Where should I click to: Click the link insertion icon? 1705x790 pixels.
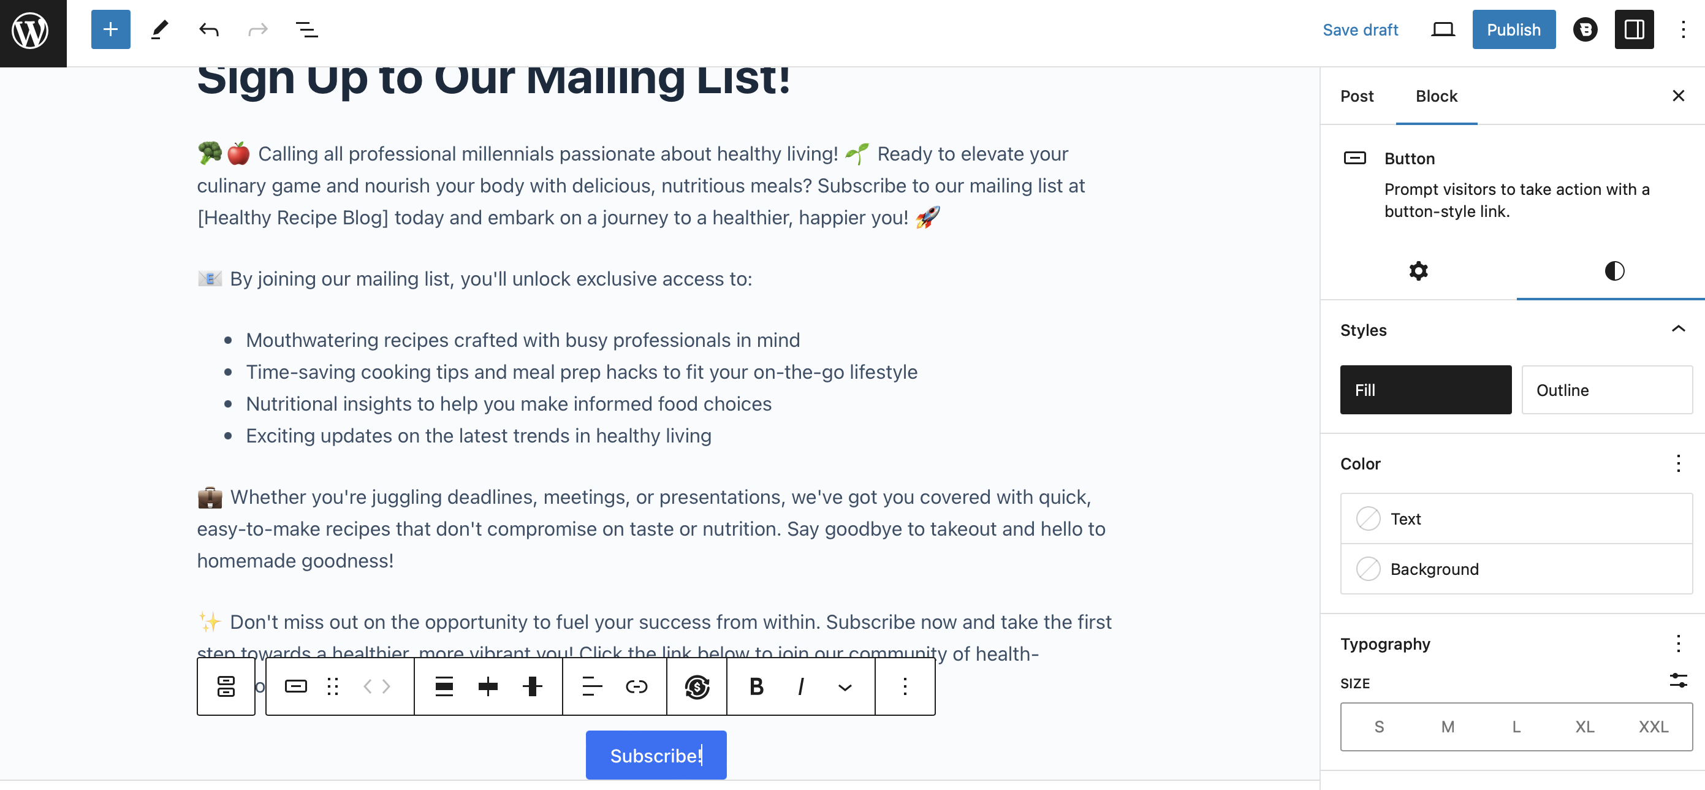[x=636, y=687]
